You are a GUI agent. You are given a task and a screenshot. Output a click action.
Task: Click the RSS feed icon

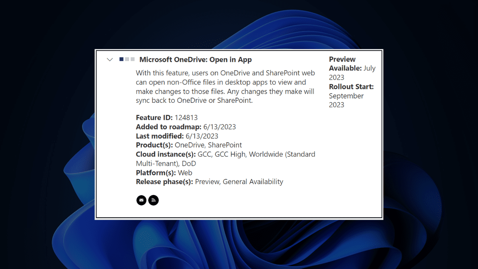point(153,200)
